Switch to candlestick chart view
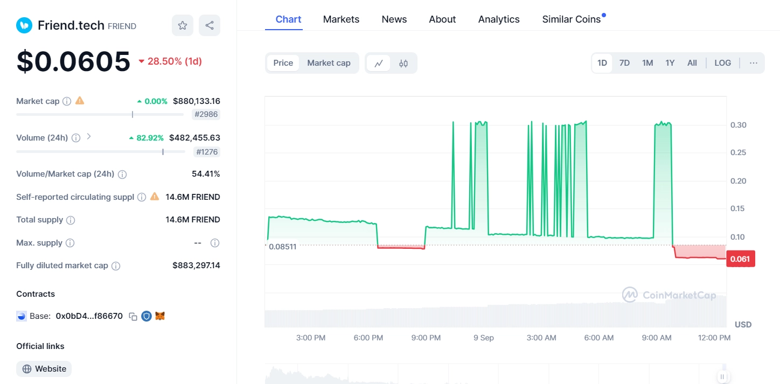Image resolution: width=780 pixels, height=384 pixels. coord(403,63)
